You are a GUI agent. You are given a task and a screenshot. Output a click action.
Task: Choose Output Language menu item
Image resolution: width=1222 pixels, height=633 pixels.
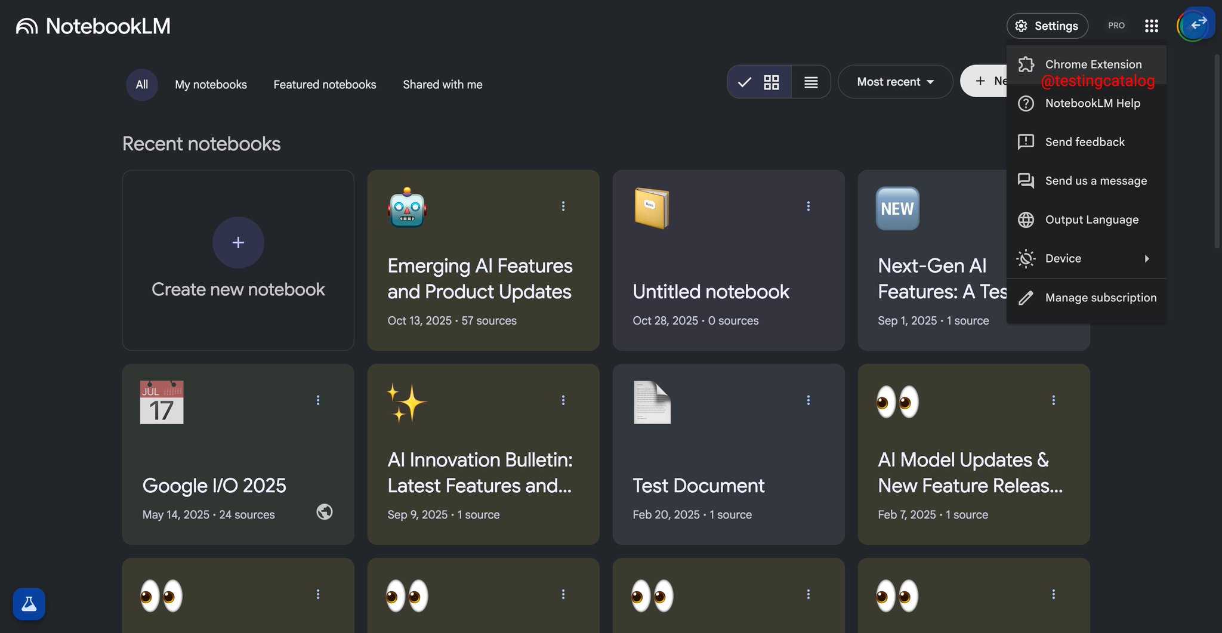point(1087,220)
